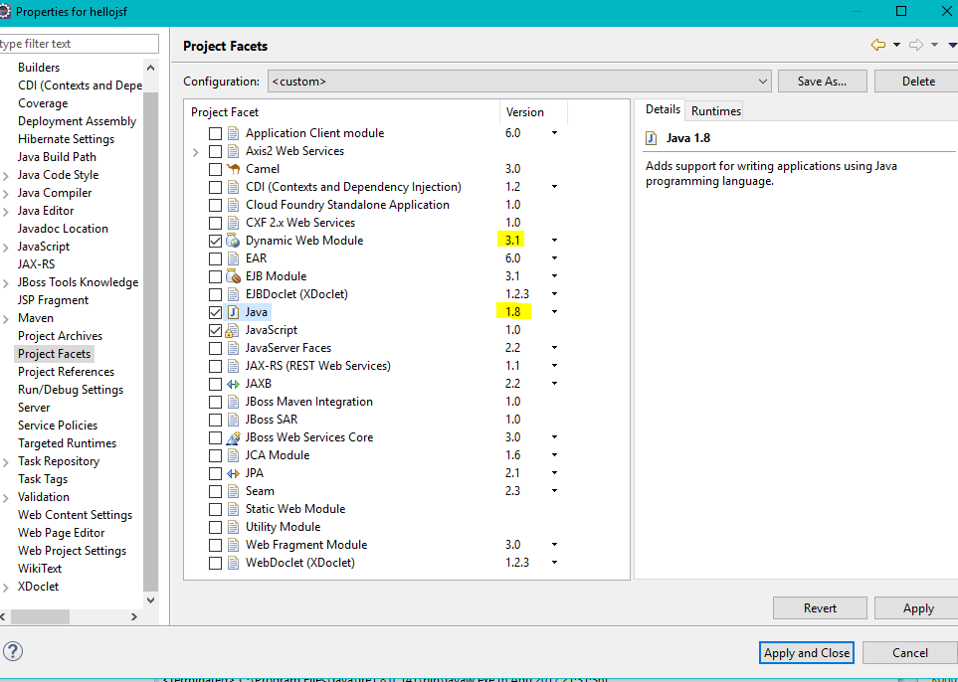Click the Cloud Foundry Standalone Application icon
Viewport: 958px width, 682px height.
[x=233, y=205]
